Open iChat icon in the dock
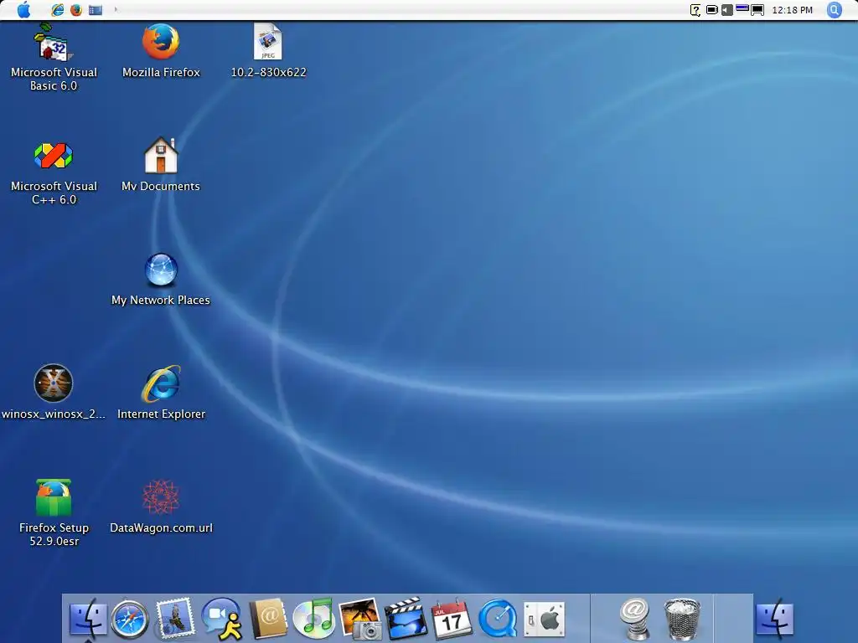The image size is (858, 643). tap(221, 619)
